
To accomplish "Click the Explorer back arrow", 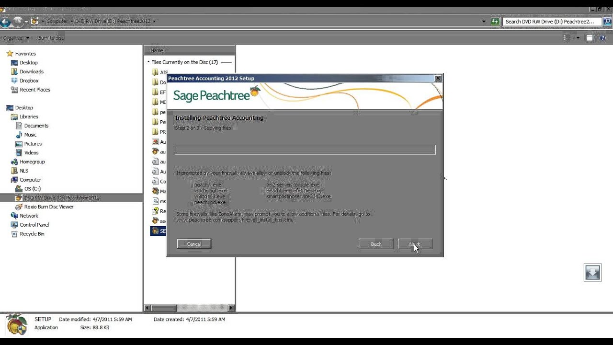I will click(x=5, y=22).
